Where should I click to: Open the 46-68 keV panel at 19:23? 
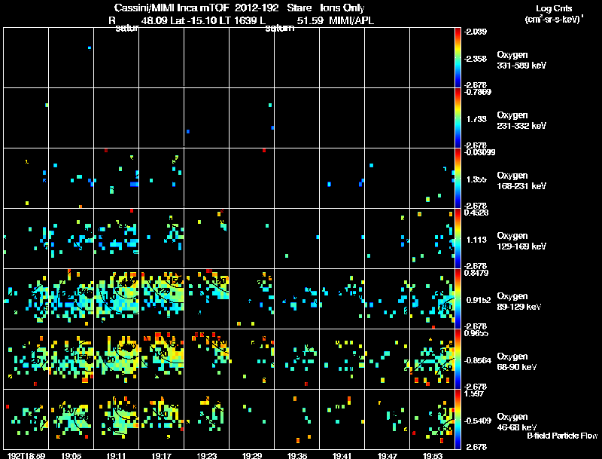[206, 419]
